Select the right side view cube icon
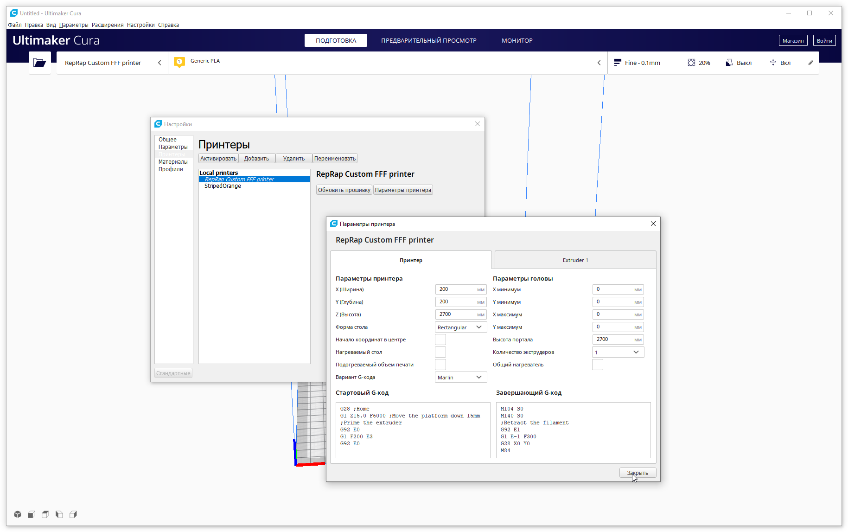Viewport: 848px width, 532px height. point(73,514)
